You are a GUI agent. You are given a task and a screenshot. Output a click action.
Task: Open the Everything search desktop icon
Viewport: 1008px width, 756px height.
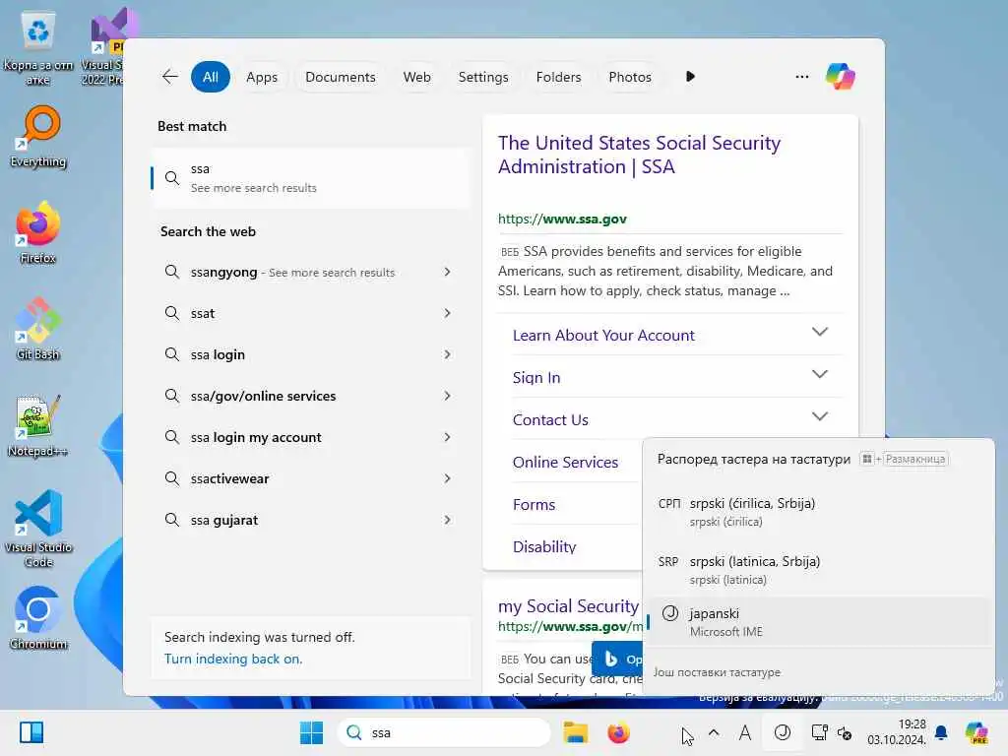38,136
